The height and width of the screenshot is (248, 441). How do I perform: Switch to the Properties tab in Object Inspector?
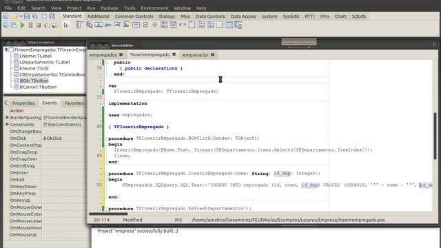pyautogui.click(x=23, y=103)
